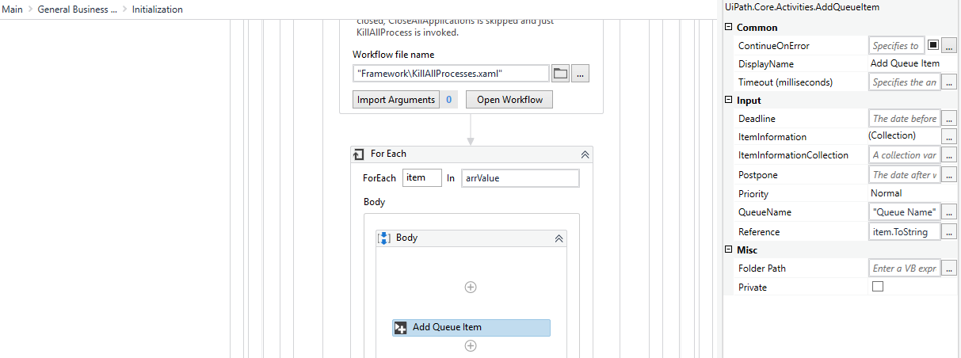
Task: Click the Body sequence icon
Action: point(384,238)
